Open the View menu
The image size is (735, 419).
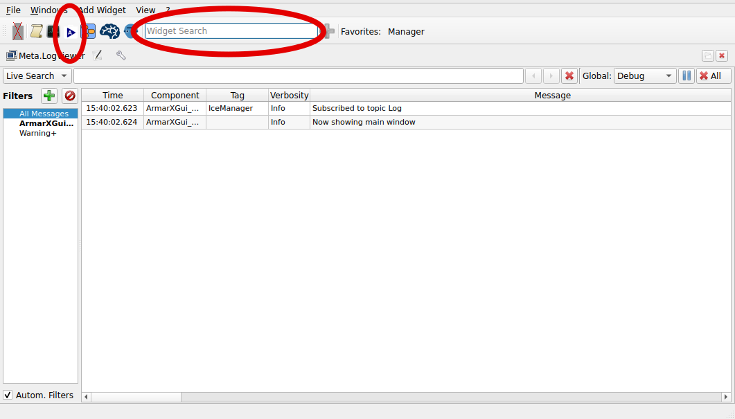[145, 10]
